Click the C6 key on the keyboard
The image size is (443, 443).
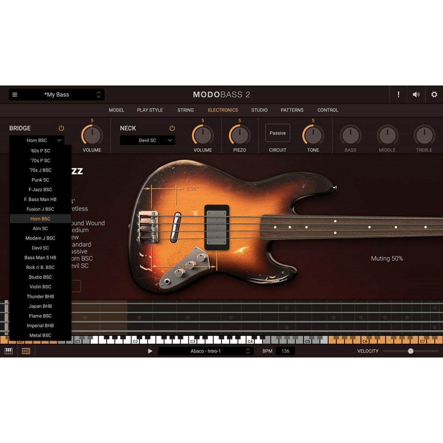pos(365,340)
